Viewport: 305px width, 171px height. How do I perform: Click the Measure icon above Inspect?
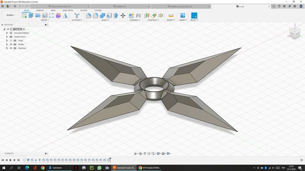(171, 16)
